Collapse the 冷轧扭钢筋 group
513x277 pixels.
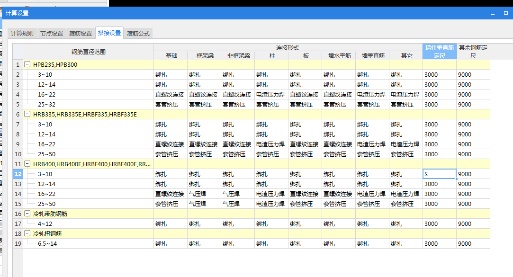pyautogui.click(x=27, y=233)
